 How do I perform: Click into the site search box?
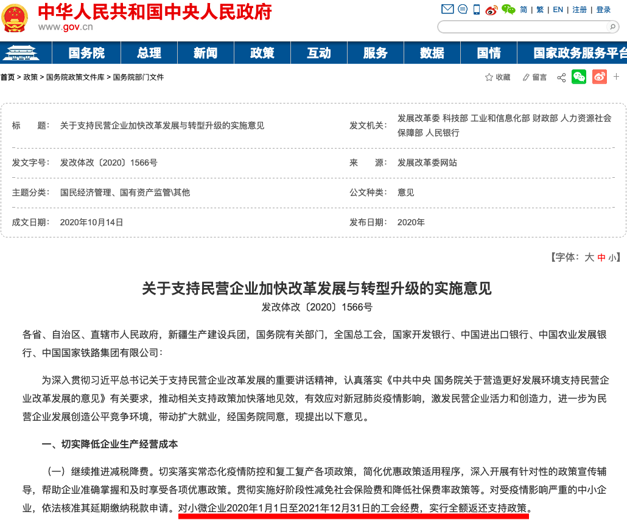pyautogui.click(x=524, y=27)
